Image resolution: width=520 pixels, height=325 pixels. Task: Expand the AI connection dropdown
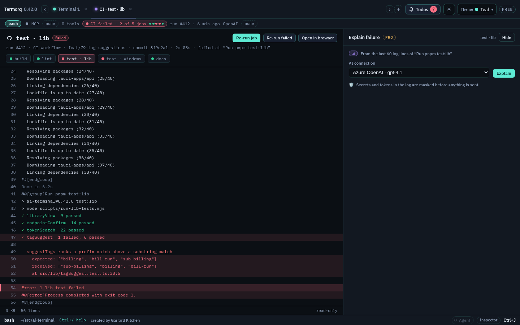tap(419, 73)
